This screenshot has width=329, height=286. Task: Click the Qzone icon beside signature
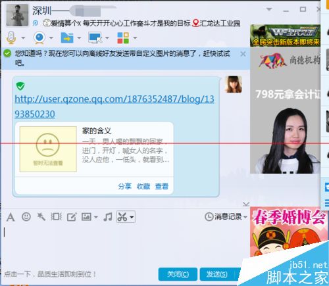click(x=36, y=23)
